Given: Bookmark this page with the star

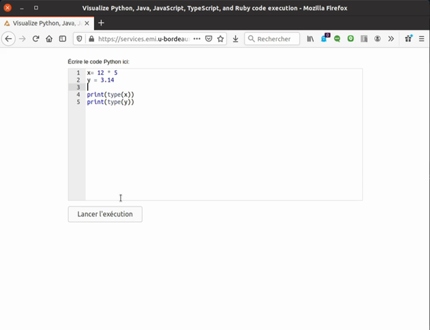Looking at the screenshot, I should coord(221,39).
